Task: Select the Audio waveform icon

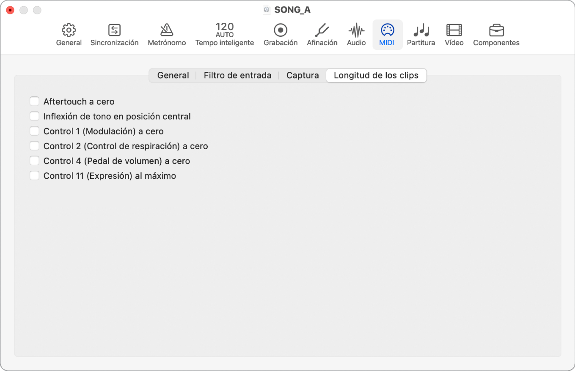Action: (x=356, y=34)
